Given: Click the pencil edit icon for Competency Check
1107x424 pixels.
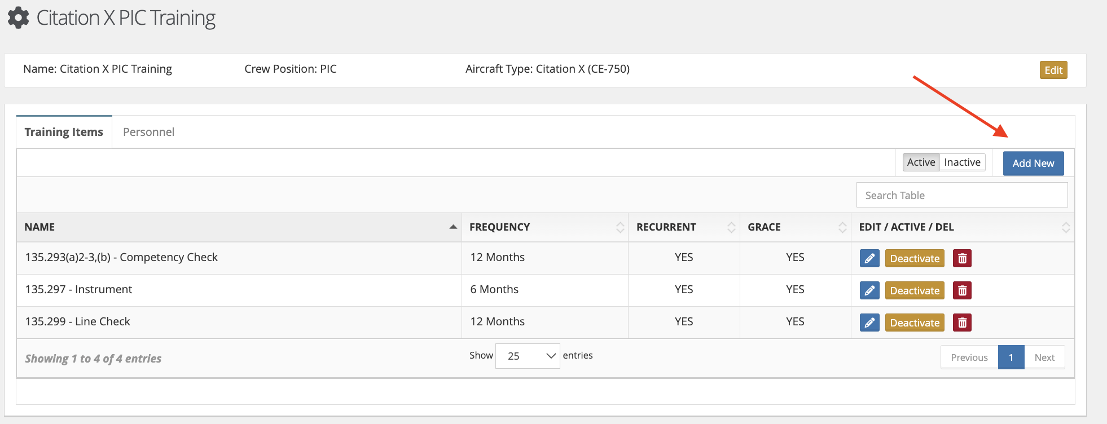Looking at the screenshot, I should point(869,258).
